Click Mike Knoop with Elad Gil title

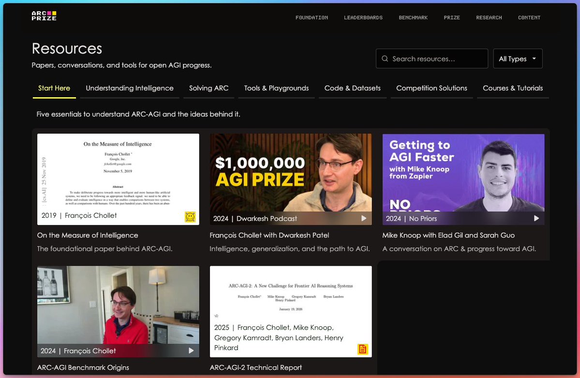pyautogui.click(x=448, y=235)
